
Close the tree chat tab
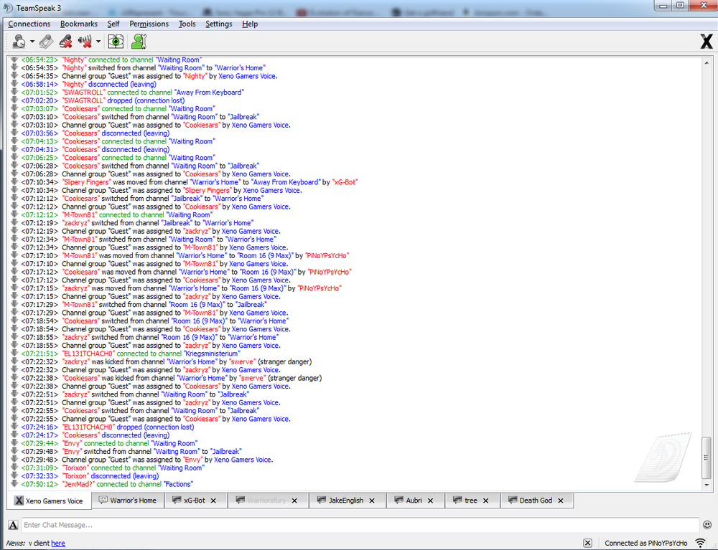click(486, 501)
